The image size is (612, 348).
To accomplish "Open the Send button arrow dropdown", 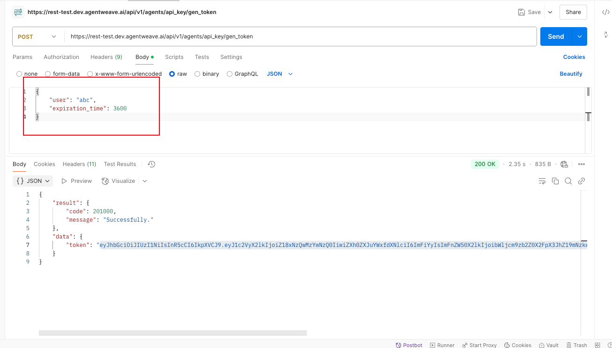I will pyautogui.click(x=580, y=36).
